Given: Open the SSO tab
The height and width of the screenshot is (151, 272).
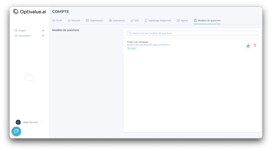Looking at the screenshot, I should click(135, 20).
